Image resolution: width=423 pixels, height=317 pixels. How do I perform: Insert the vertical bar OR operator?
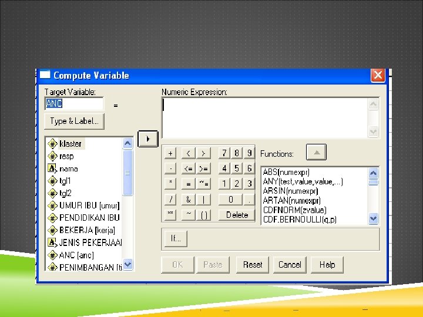[204, 200]
